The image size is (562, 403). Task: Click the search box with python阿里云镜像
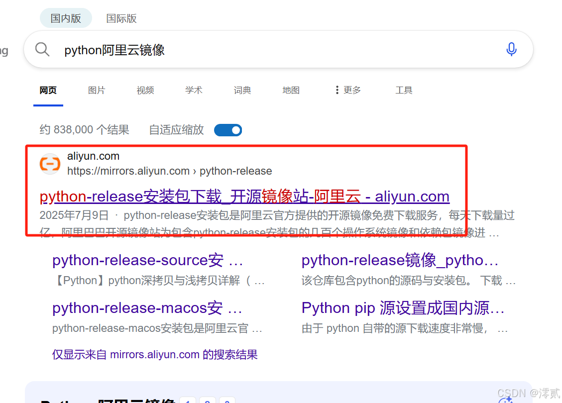pos(278,49)
